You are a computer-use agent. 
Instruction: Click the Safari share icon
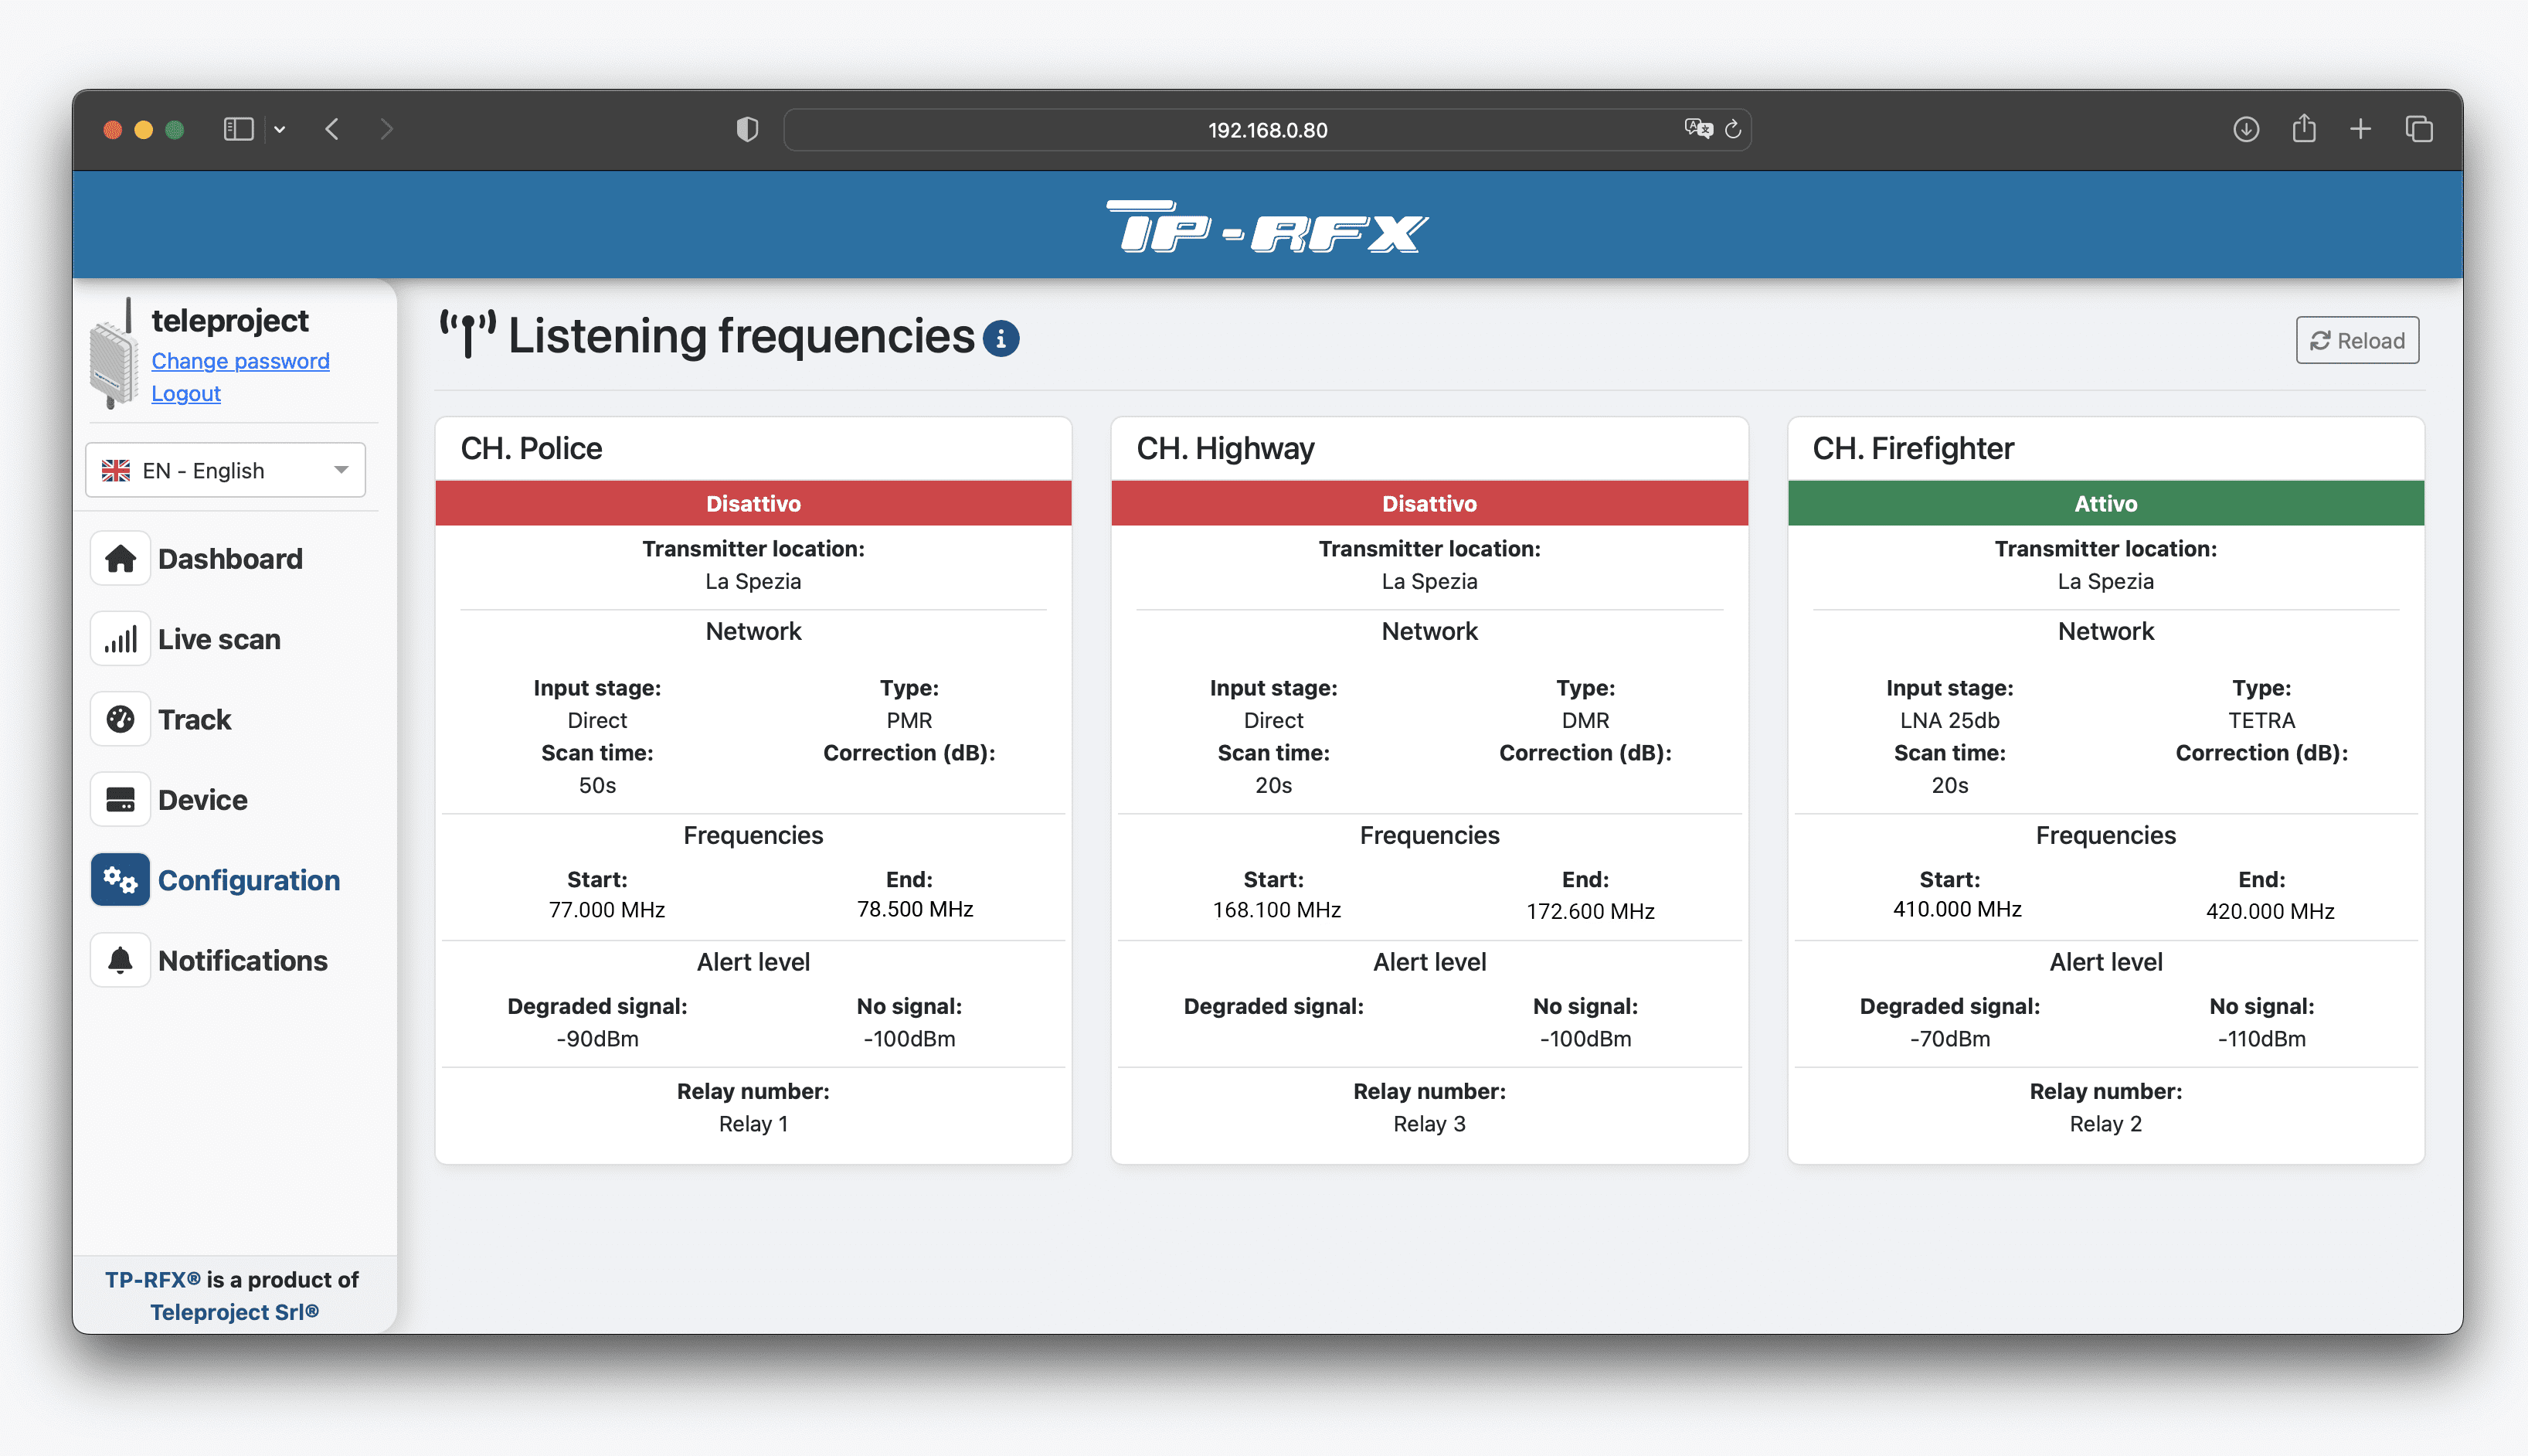[x=2303, y=128]
